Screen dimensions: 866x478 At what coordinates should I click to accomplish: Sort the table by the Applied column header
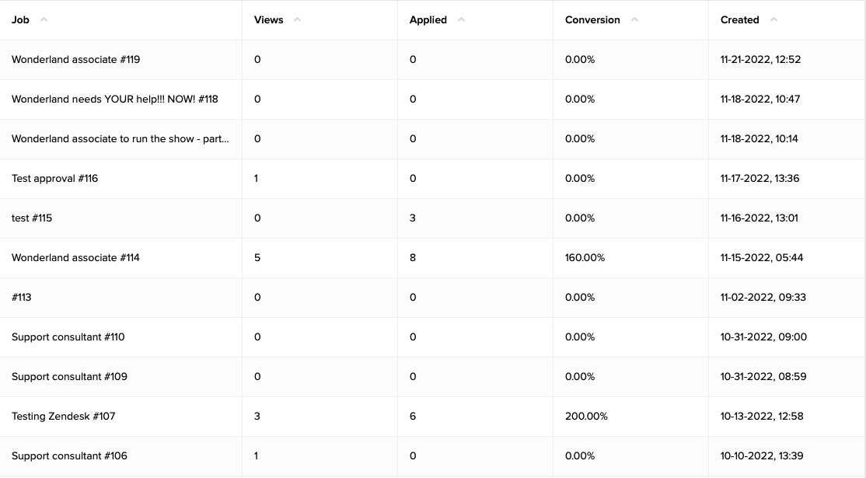[428, 19]
